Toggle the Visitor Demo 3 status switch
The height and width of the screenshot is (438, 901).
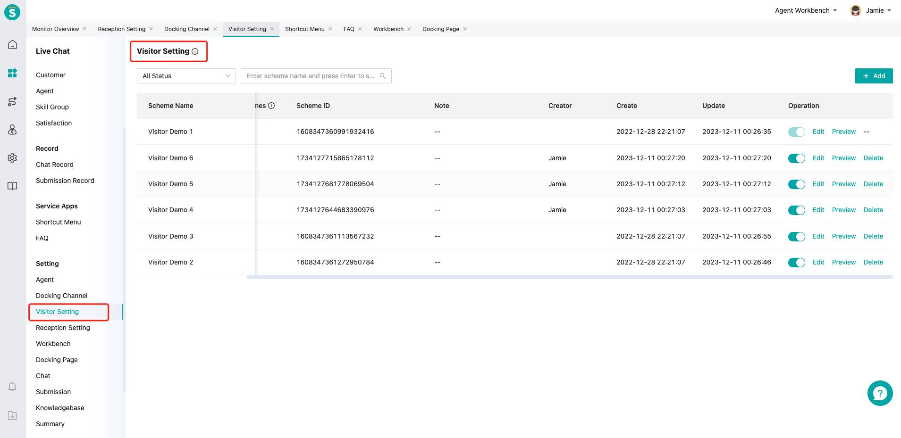pyautogui.click(x=797, y=237)
